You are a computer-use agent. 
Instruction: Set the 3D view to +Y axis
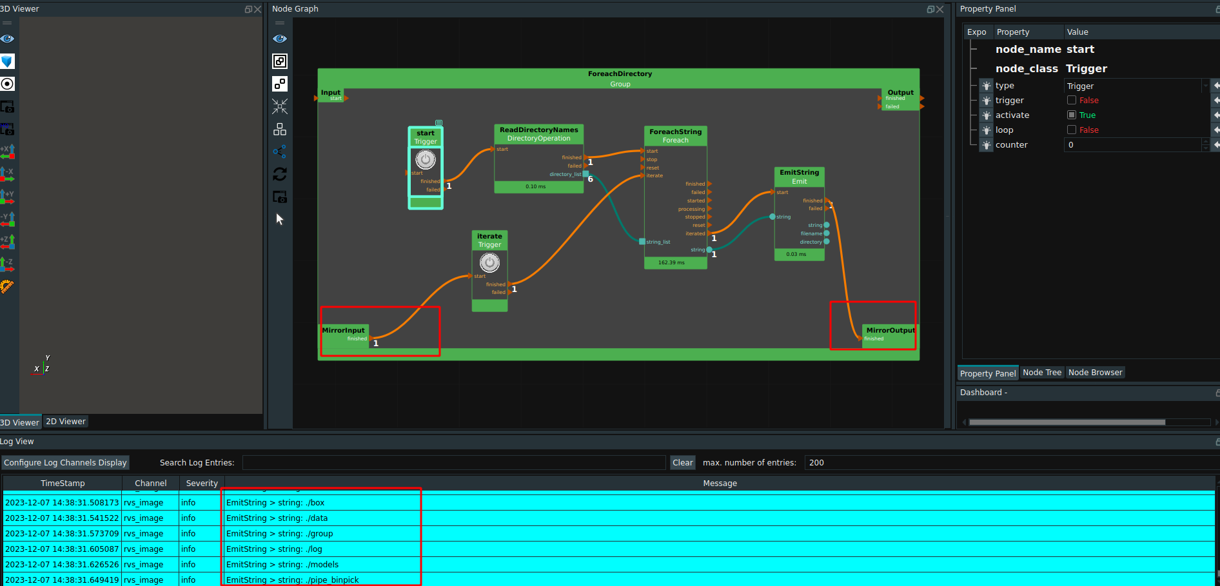tap(7, 197)
